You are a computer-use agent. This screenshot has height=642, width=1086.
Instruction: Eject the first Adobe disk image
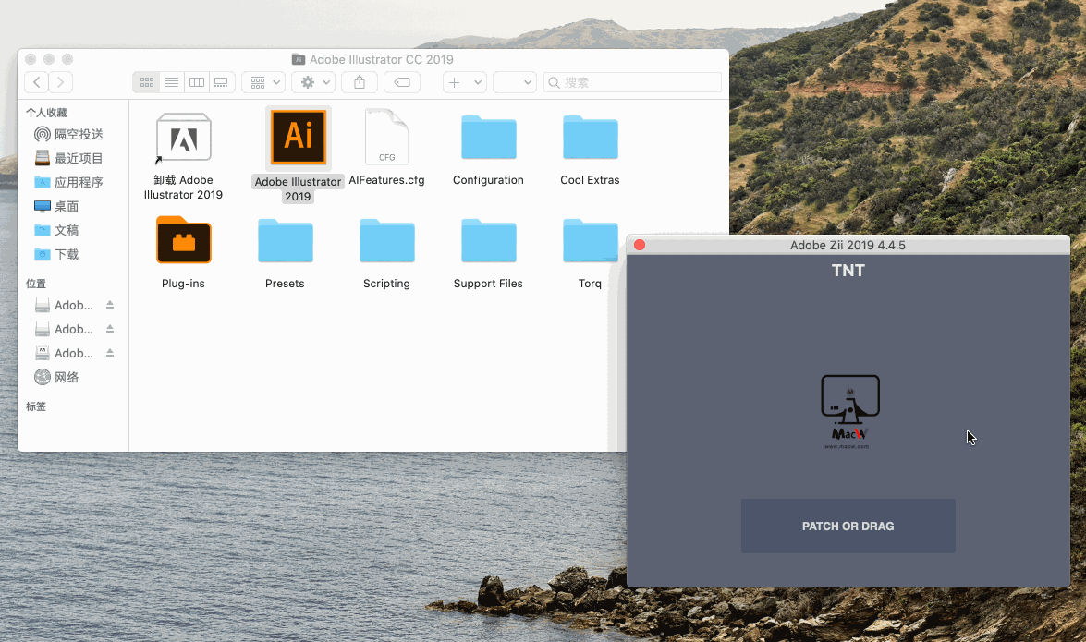coord(108,304)
